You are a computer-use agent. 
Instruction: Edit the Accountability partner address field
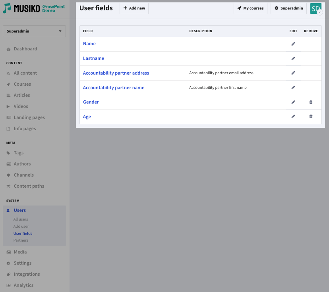pyautogui.click(x=293, y=73)
